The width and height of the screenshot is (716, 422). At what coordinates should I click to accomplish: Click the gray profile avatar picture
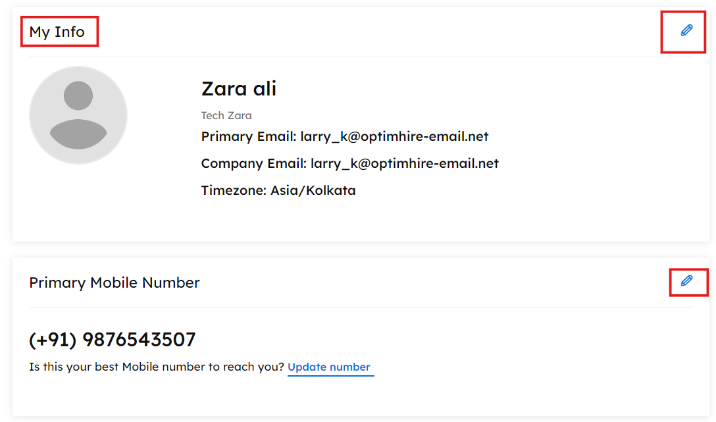78,115
